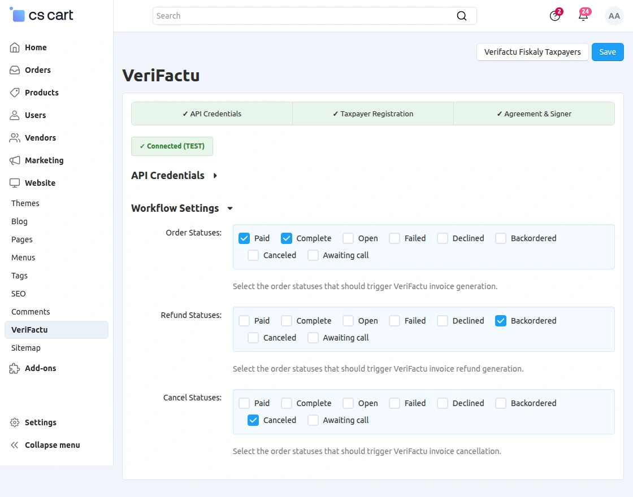Check Canceled in Refund Statuses
The height and width of the screenshot is (497, 633).
coord(253,338)
